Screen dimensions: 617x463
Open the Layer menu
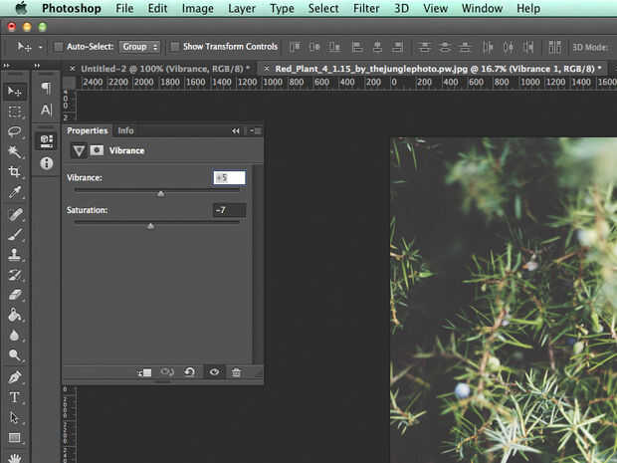pos(242,8)
